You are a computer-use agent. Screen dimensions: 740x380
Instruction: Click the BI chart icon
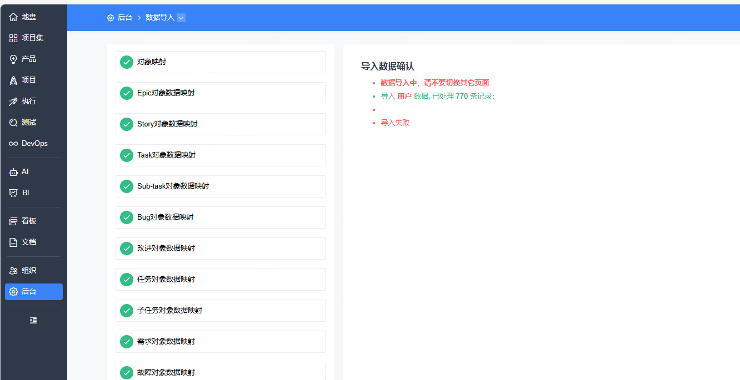13,193
